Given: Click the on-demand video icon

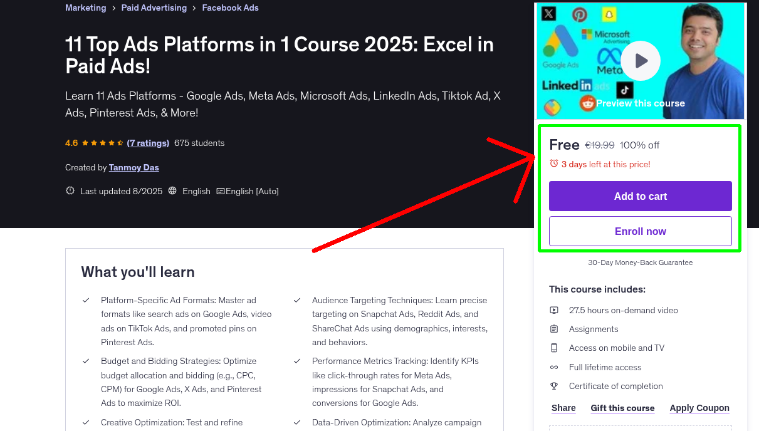Looking at the screenshot, I should pyautogui.click(x=554, y=310).
